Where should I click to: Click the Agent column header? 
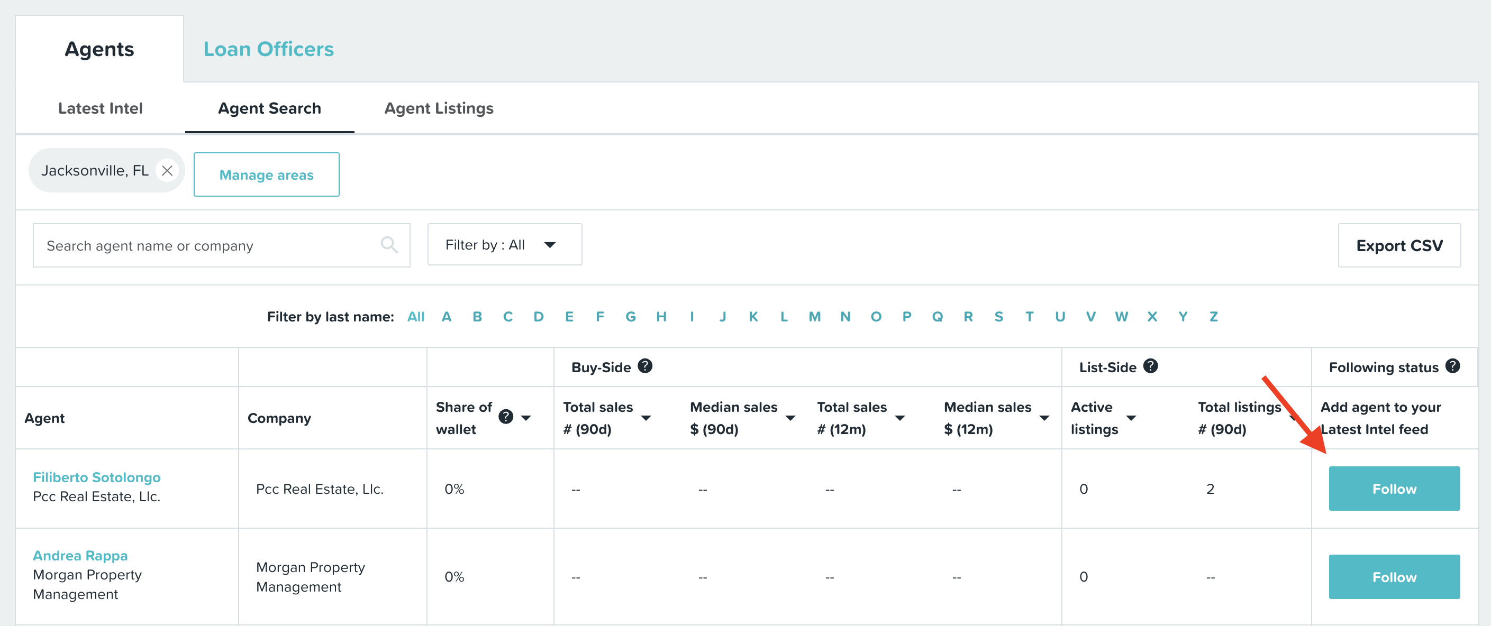44,418
